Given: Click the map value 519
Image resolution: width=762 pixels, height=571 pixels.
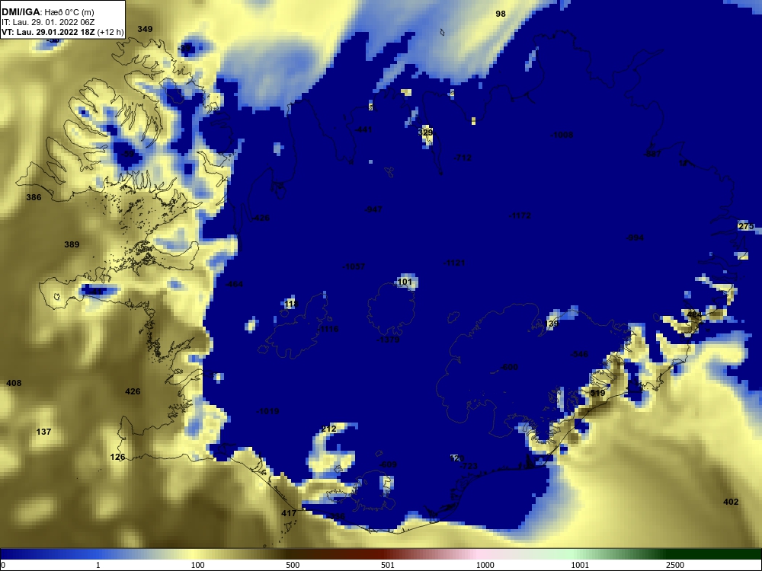Looking at the screenshot, I should pos(597,393).
